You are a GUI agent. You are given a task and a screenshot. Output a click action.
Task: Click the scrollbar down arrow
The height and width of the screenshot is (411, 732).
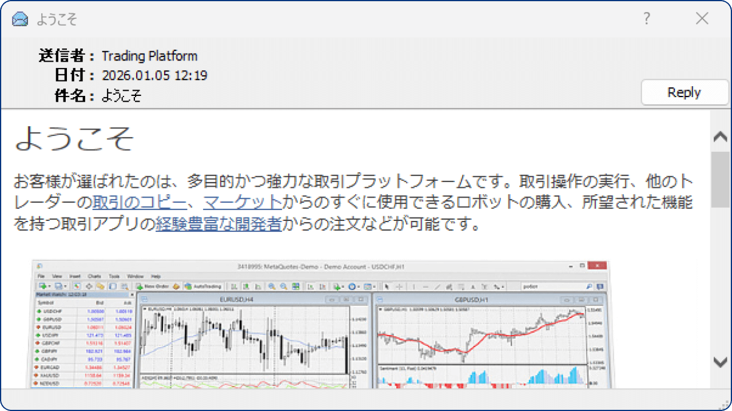point(721,361)
